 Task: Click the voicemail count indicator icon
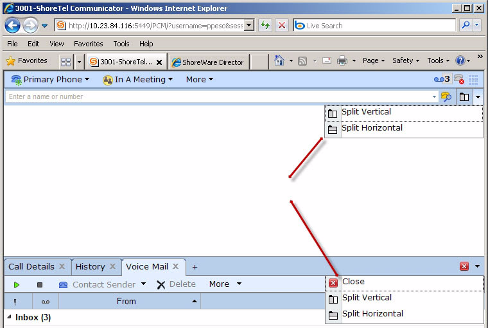(x=442, y=79)
